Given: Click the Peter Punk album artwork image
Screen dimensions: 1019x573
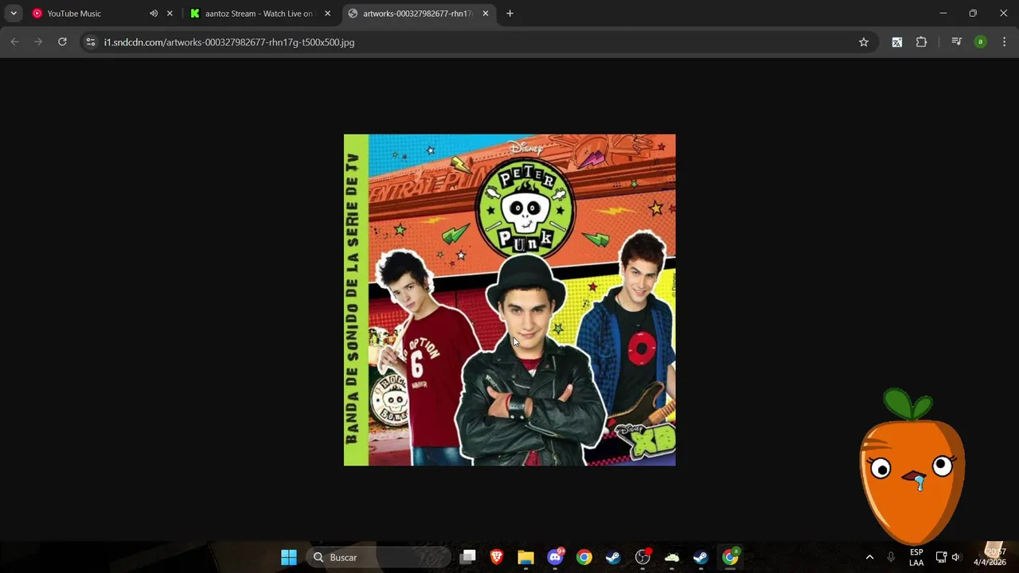Looking at the screenshot, I should 509,300.
